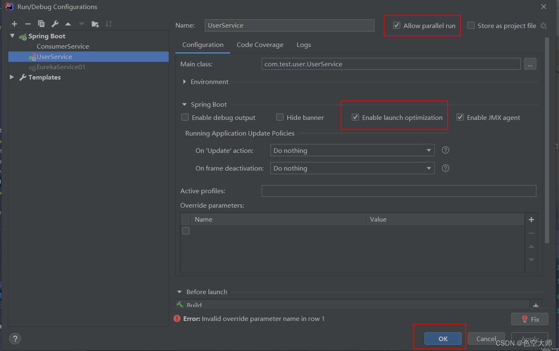Click the Value column header

tap(445, 219)
